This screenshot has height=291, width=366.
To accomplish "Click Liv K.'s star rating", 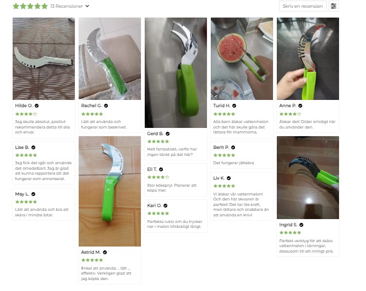I will 224,186.
